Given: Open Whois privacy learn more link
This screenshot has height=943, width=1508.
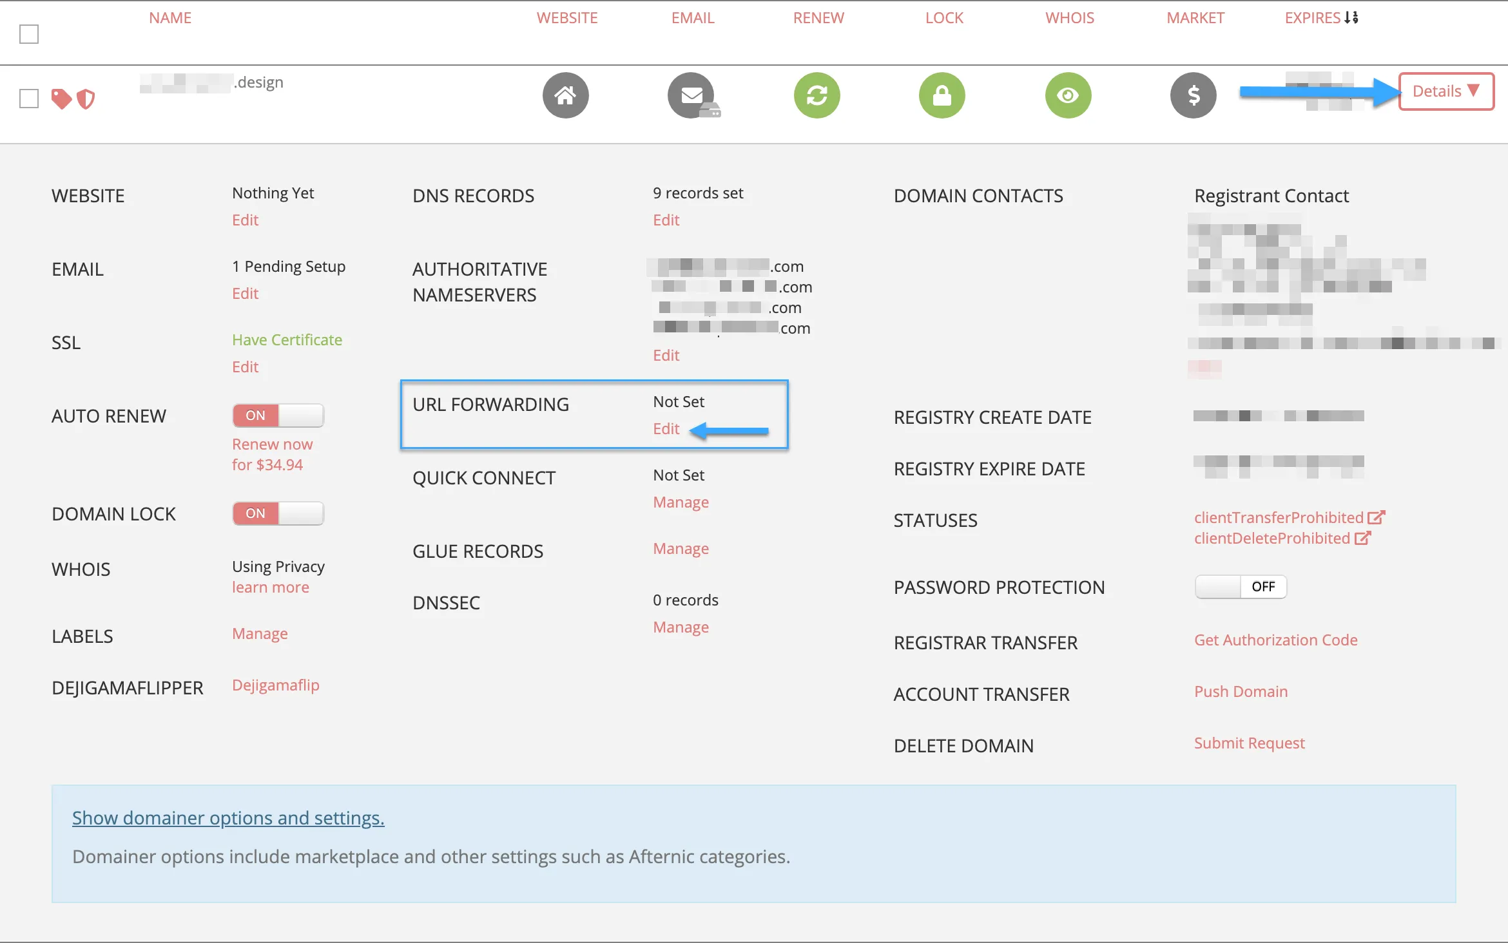Looking at the screenshot, I should pyautogui.click(x=271, y=587).
